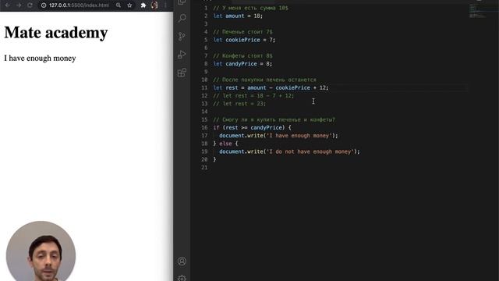This screenshot has height=281, width=499.
Task: Click 'let amount = 18;' on line 2
Action: (x=238, y=16)
